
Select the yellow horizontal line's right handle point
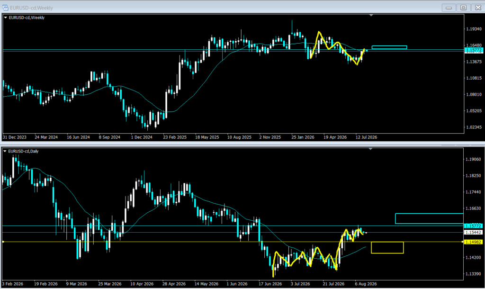462,242
